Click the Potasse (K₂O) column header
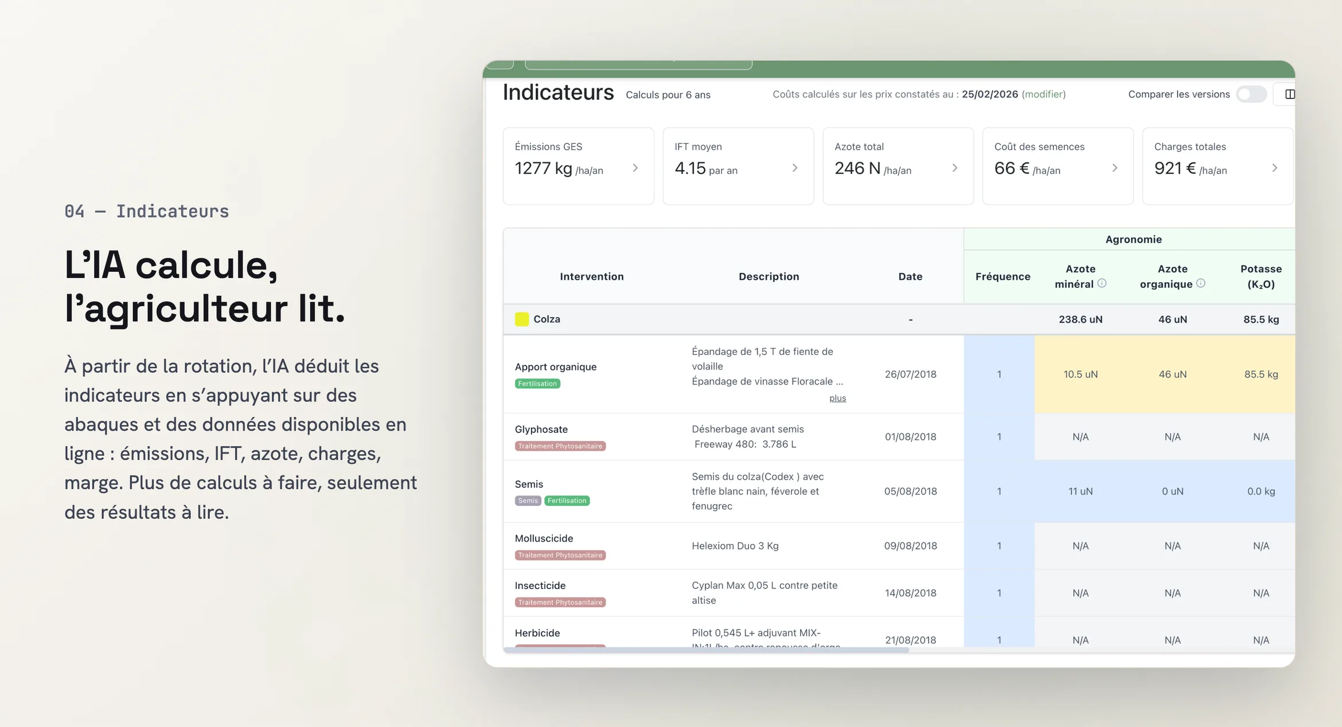This screenshot has width=1342, height=727. click(1261, 276)
